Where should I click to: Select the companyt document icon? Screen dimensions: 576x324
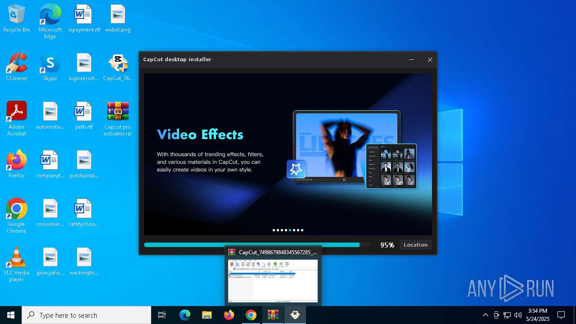(x=50, y=164)
